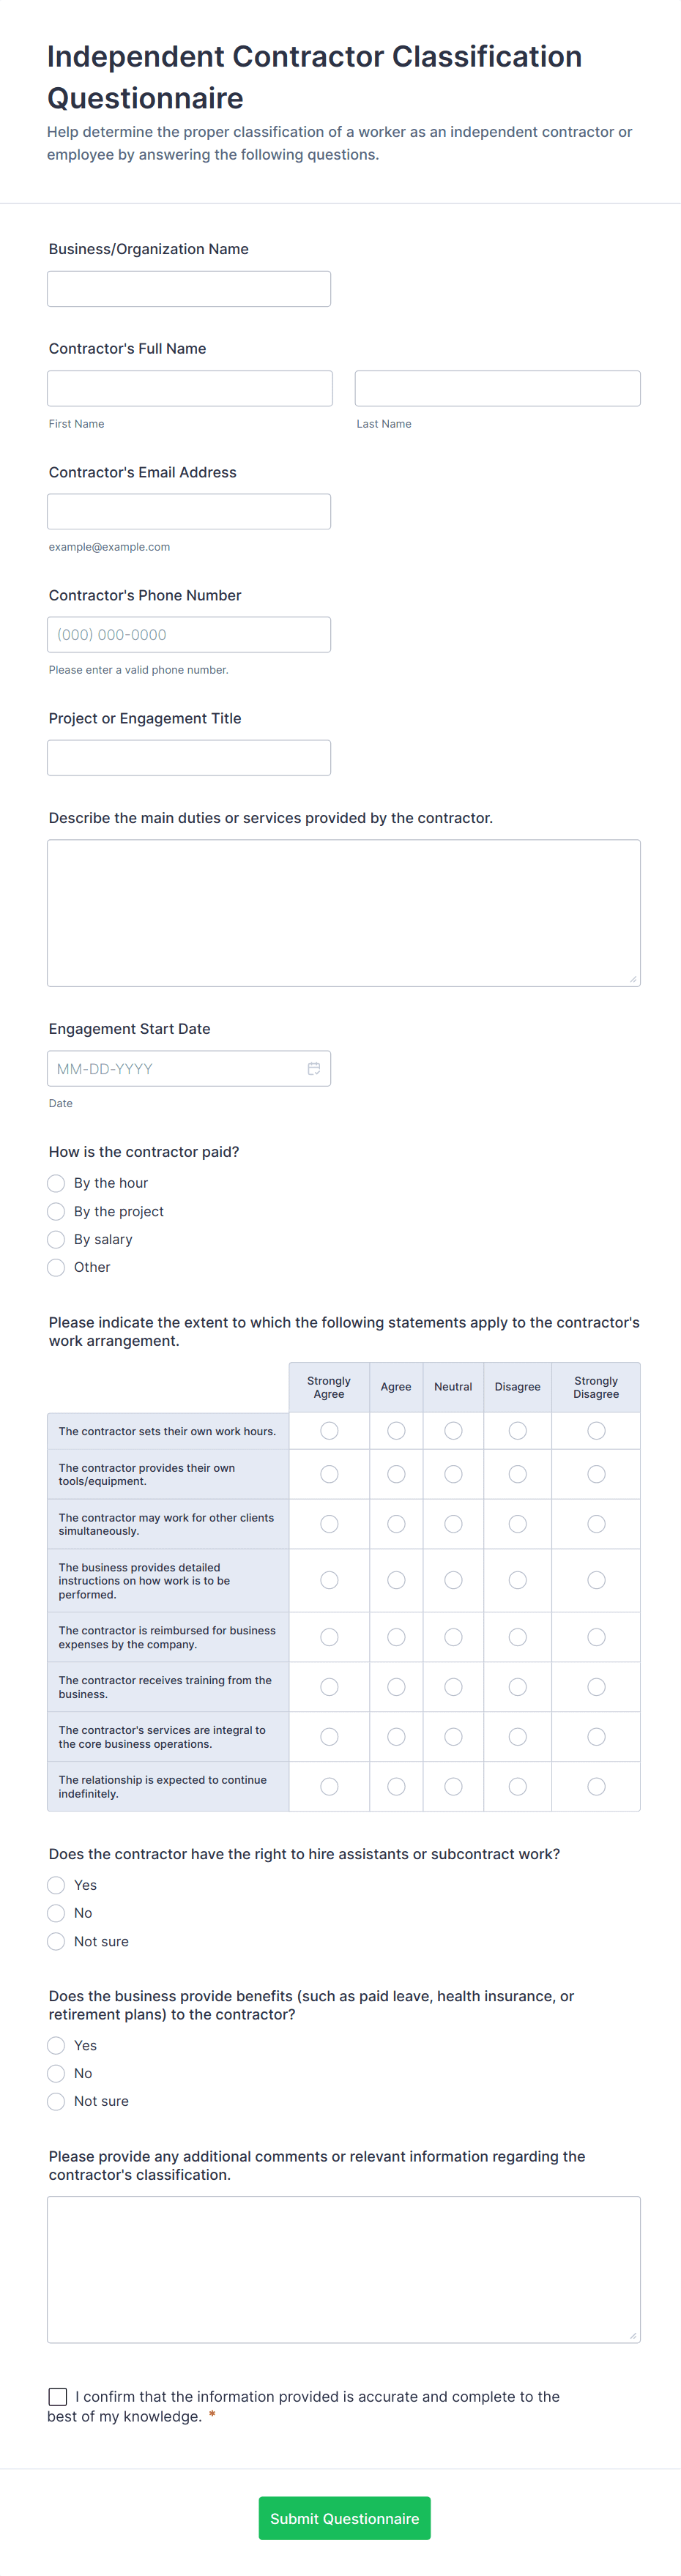Image resolution: width=681 pixels, height=2576 pixels.
Task: Click Submit Questionnaire button
Action: [x=344, y=2518]
